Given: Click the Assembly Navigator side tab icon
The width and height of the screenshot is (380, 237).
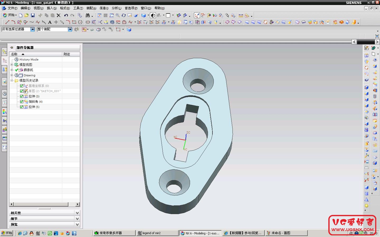Looking at the screenshot, I should (4, 52).
